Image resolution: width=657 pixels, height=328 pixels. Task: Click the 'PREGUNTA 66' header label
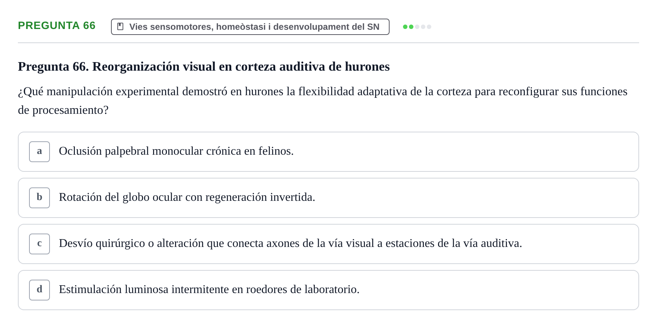[x=57, y=26]
